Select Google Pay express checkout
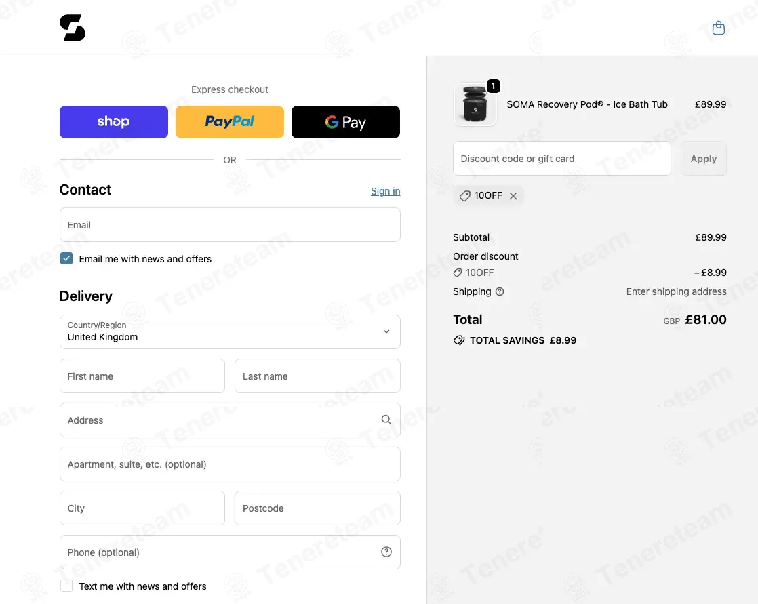The height and width of the screenshot is (604, 758). (x=346, y=122)
